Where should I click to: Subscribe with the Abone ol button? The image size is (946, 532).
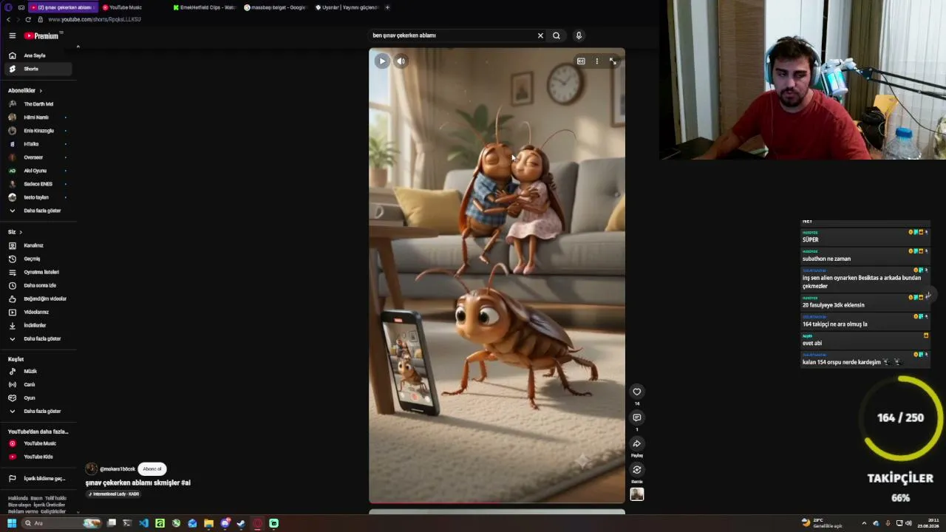[152, 468]
